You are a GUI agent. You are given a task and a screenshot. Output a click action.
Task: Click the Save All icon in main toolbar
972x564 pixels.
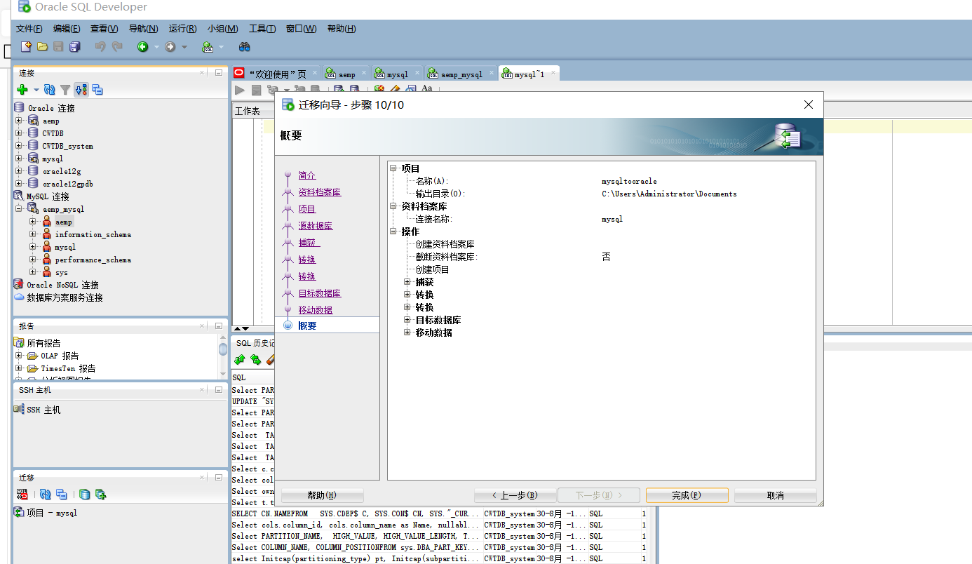click(x=75, y=47)
